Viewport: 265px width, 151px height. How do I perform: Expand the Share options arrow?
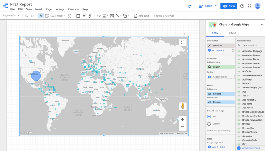[216, 6]
